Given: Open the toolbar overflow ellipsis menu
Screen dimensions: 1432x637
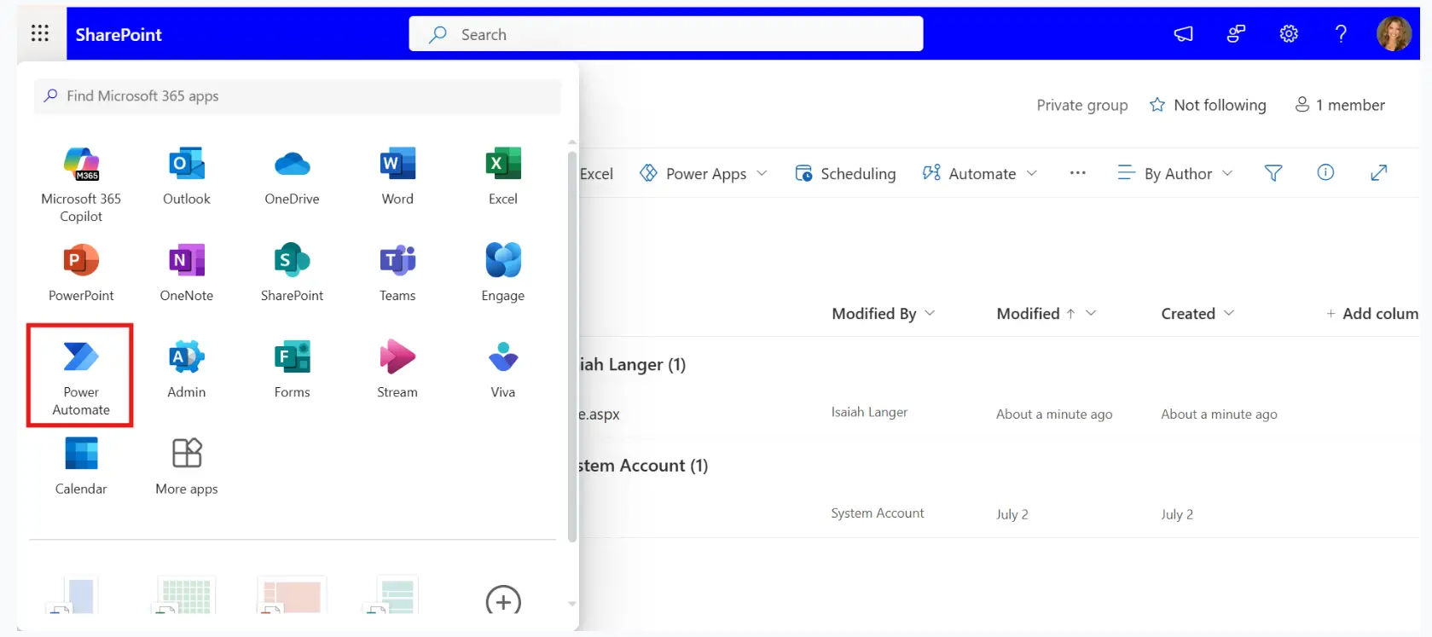Looking at the screenshot, I should (1077, 173).
